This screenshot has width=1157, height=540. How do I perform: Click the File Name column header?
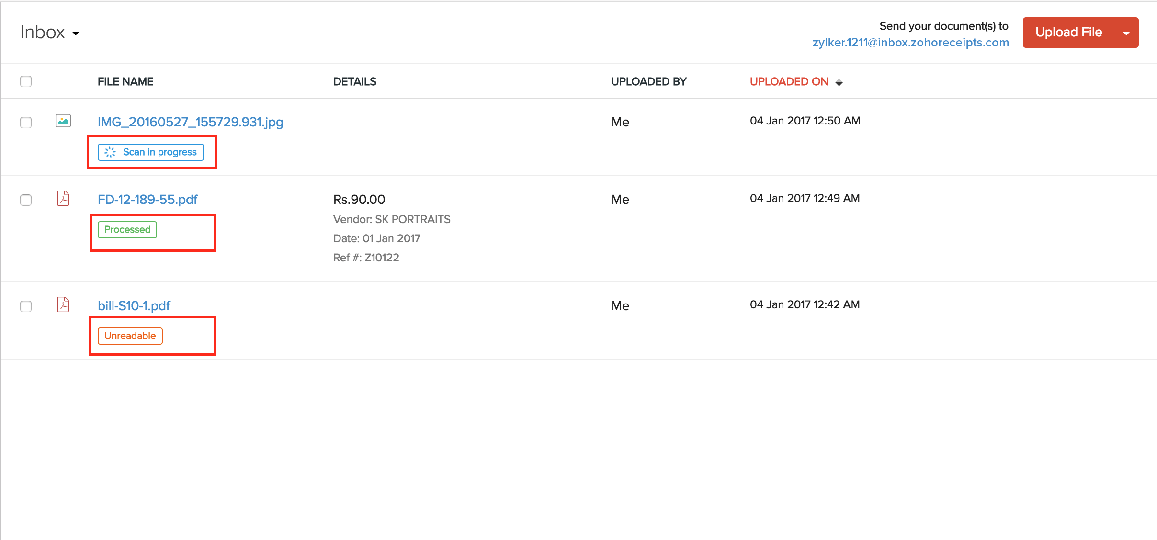pos(125,82)
